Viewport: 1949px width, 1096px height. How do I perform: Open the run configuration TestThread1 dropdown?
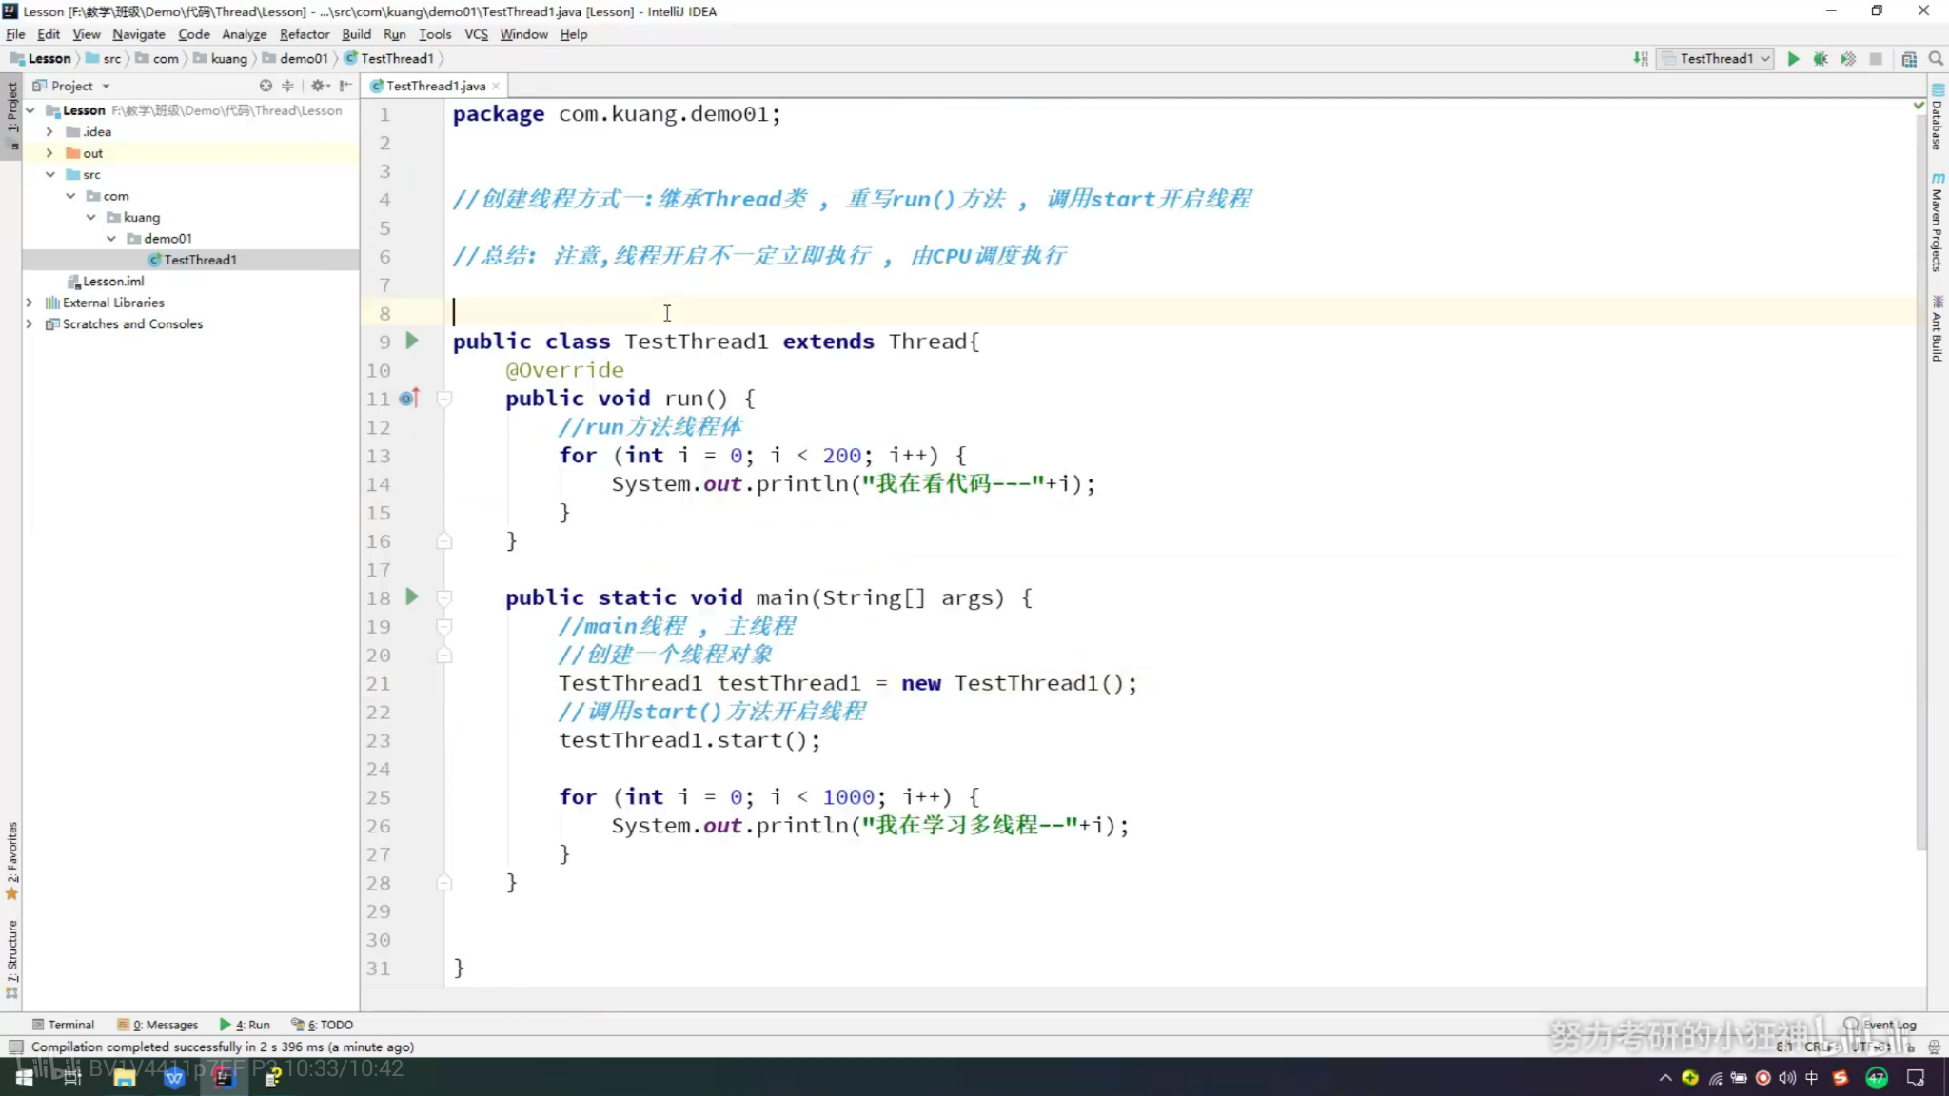click(1716, 59)
